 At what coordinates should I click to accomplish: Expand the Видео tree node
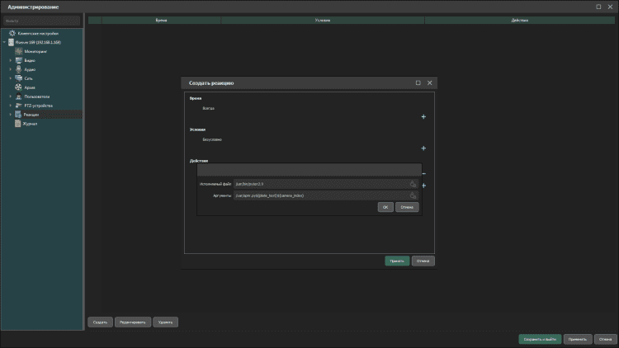pyautogui.click(x=11, y=60)
